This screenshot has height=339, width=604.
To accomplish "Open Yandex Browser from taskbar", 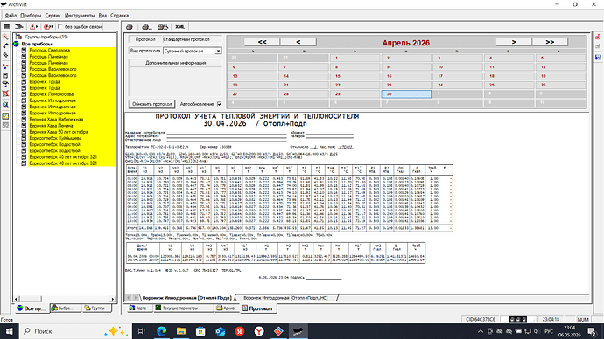I will 259,331.
